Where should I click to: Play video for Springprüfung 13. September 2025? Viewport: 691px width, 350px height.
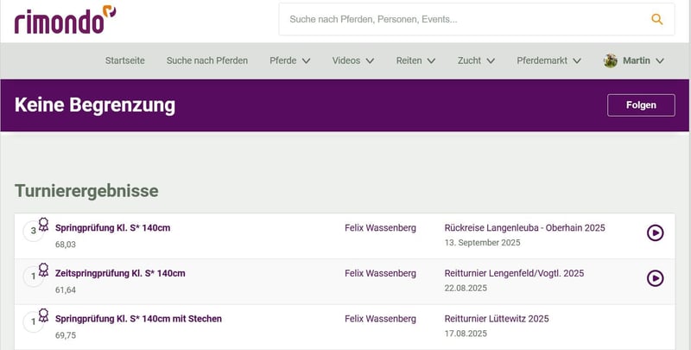point(655,232)
